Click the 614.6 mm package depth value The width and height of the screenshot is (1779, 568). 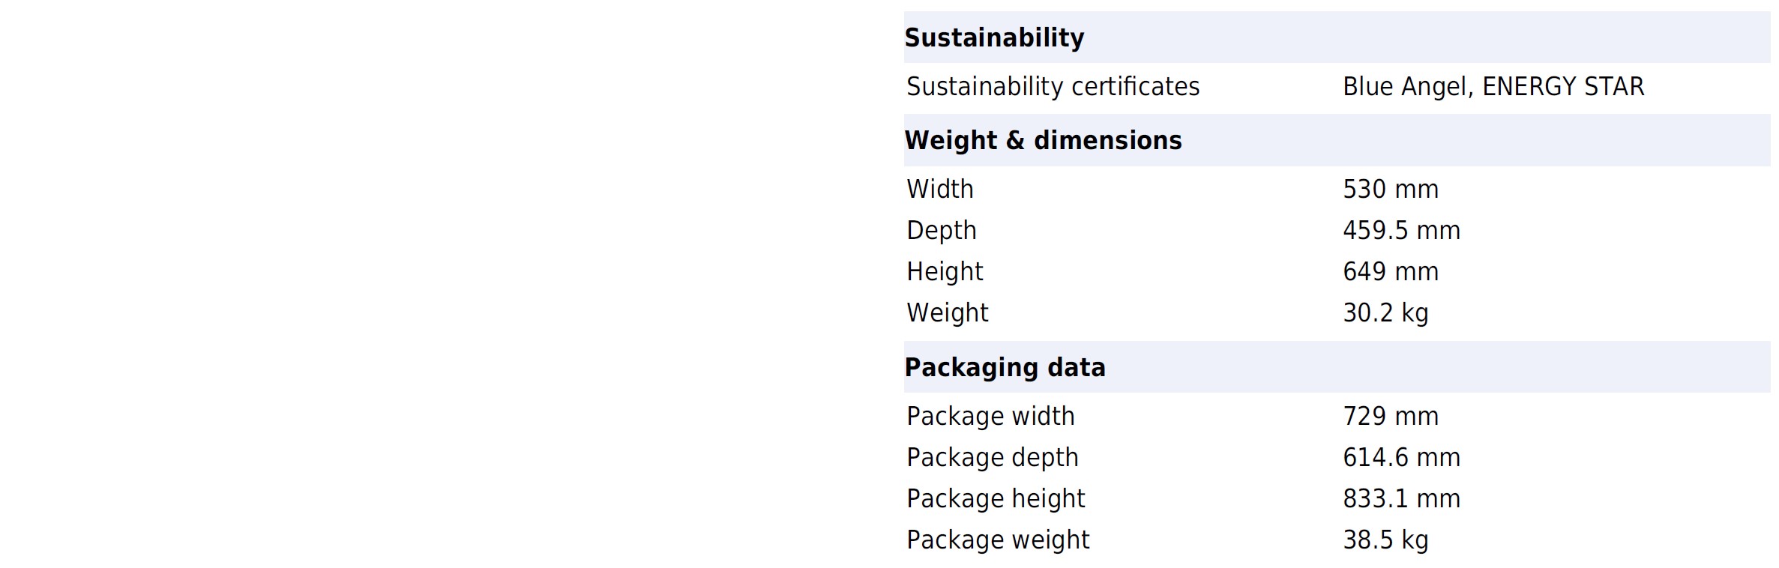click(1401, 457)
